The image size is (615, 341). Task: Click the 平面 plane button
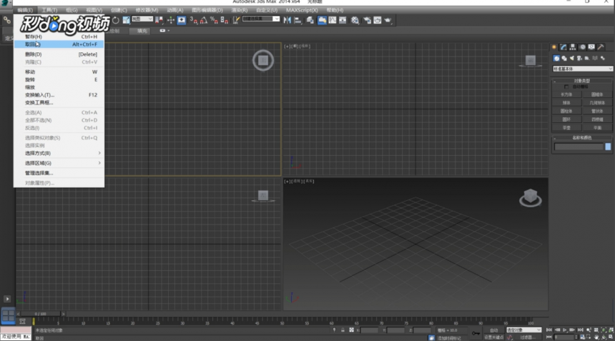[597, 128]
